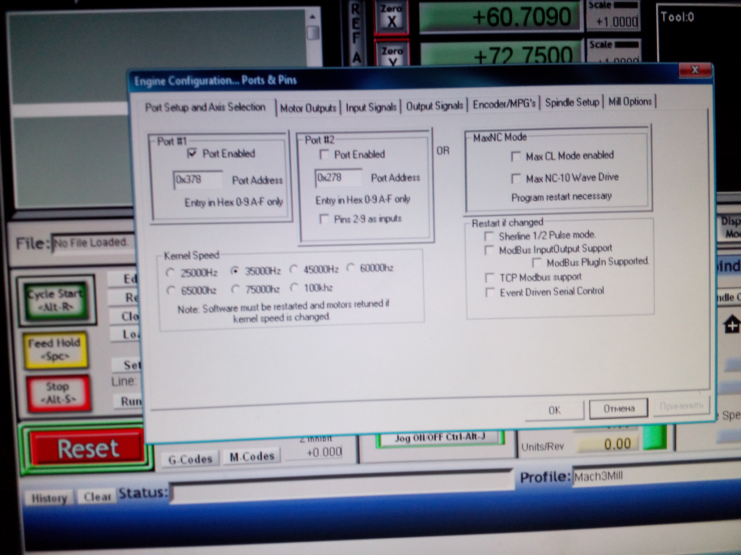Enable Port #2 Port Enabled checkbox
The image size is (741, 555).
pyautogui.click(x=324, y=155)
